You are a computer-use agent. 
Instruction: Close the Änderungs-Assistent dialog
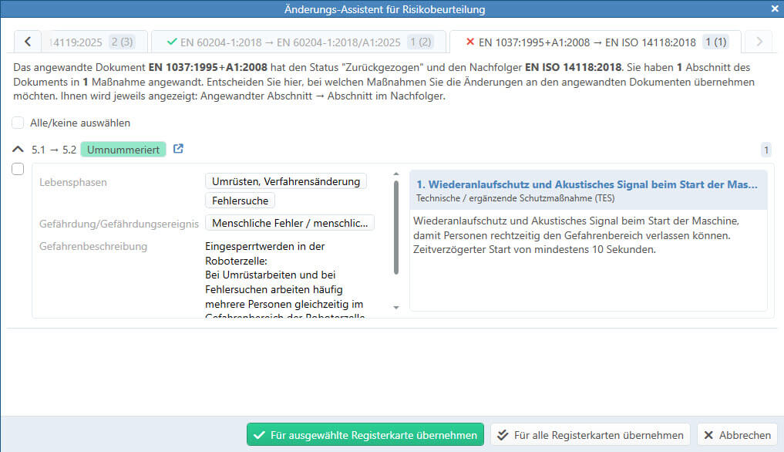pos(775,8)
